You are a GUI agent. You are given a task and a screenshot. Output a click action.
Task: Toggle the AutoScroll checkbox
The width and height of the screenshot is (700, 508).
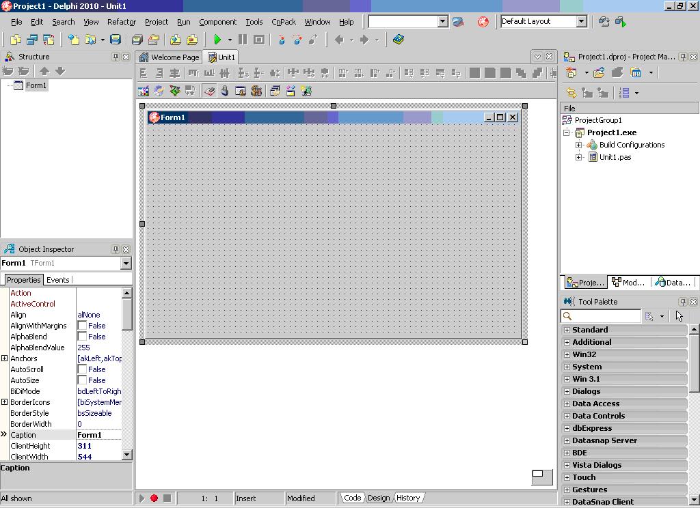click(82, 369)
